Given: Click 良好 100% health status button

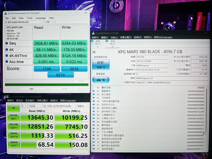Looking at the screenshot, I should pos(101,65).
